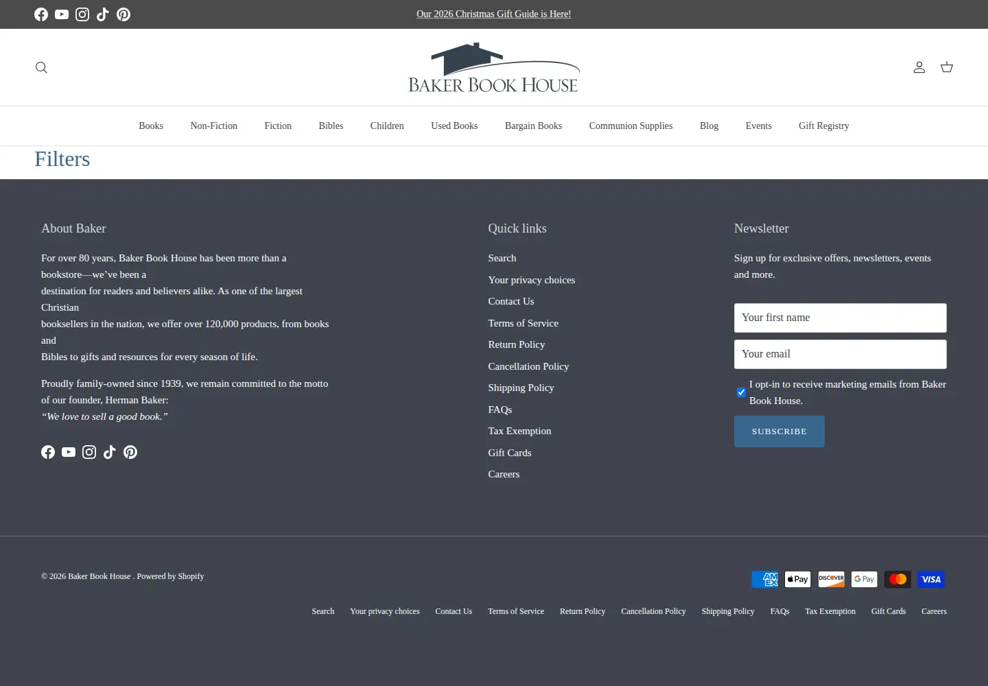Click the Mastercard payment icon
988x686 pixels.
pyautogui.click(x=897, y=579)
